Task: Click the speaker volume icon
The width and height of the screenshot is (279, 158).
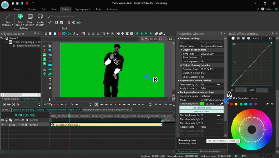Action: (x=77, y=104)
